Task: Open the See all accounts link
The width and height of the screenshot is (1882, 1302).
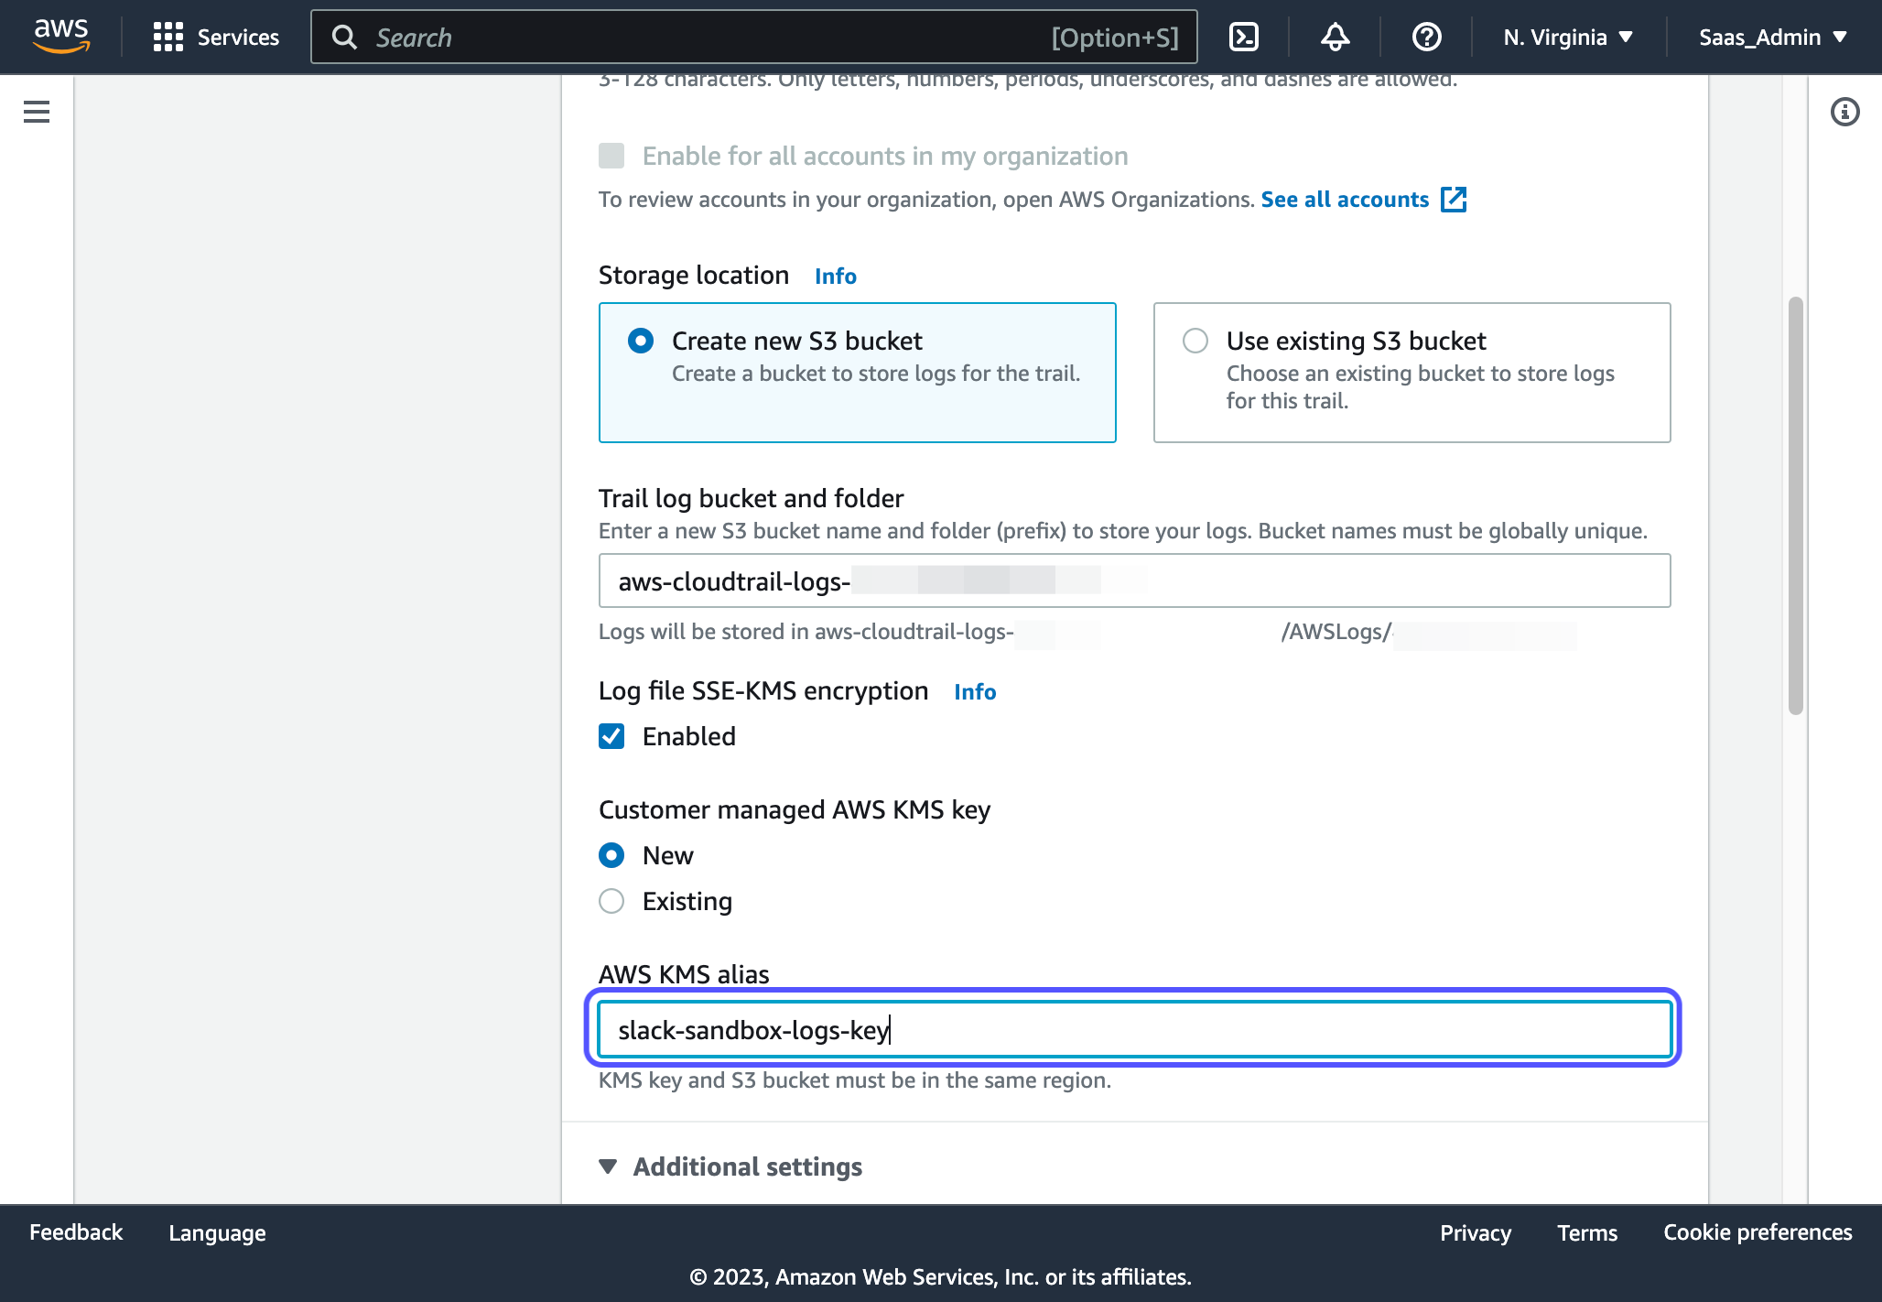Action: coord(1345,200)
